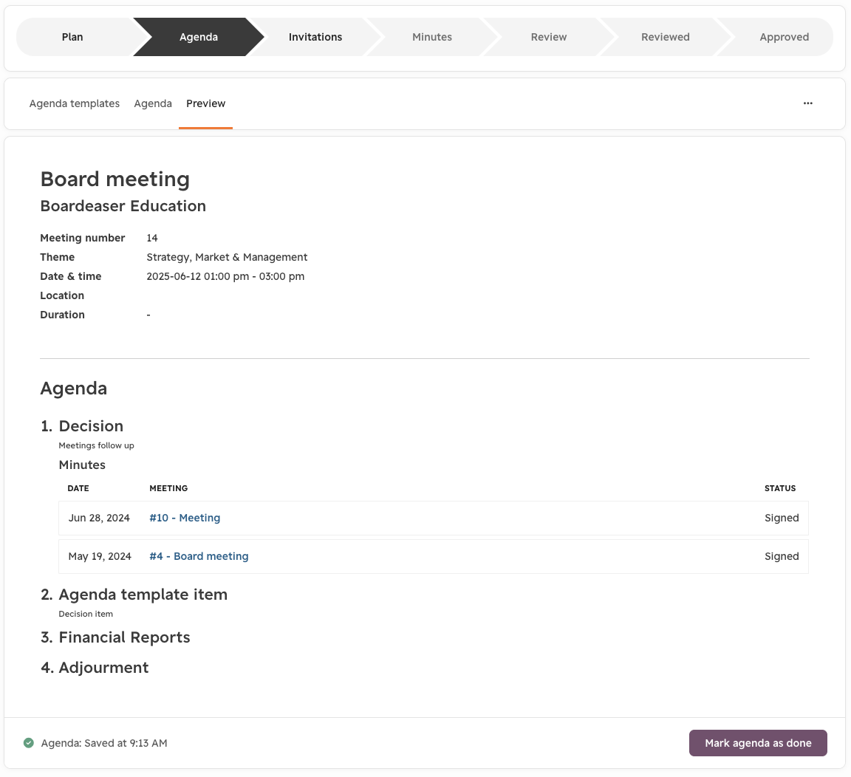Switch to the Agenda templates tab

[x=75, y=103]
